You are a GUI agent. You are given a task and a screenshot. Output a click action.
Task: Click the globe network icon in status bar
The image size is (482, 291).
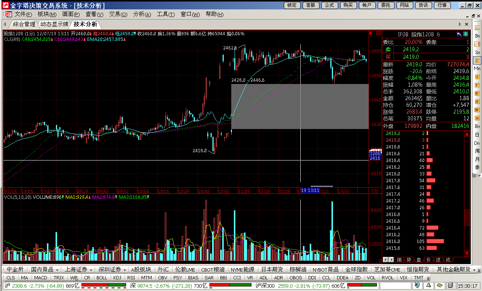pos(417,286)
